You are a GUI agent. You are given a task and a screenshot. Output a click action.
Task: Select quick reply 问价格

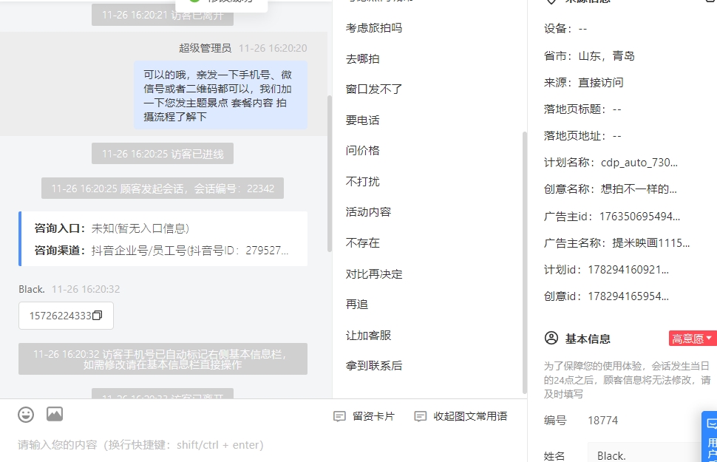(363, 151)
